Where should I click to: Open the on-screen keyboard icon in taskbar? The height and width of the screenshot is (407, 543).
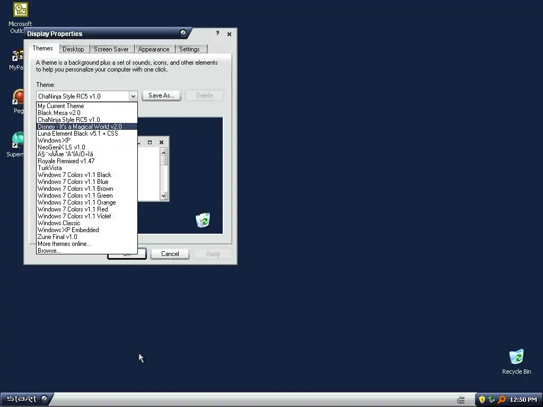tap(461, 400)
